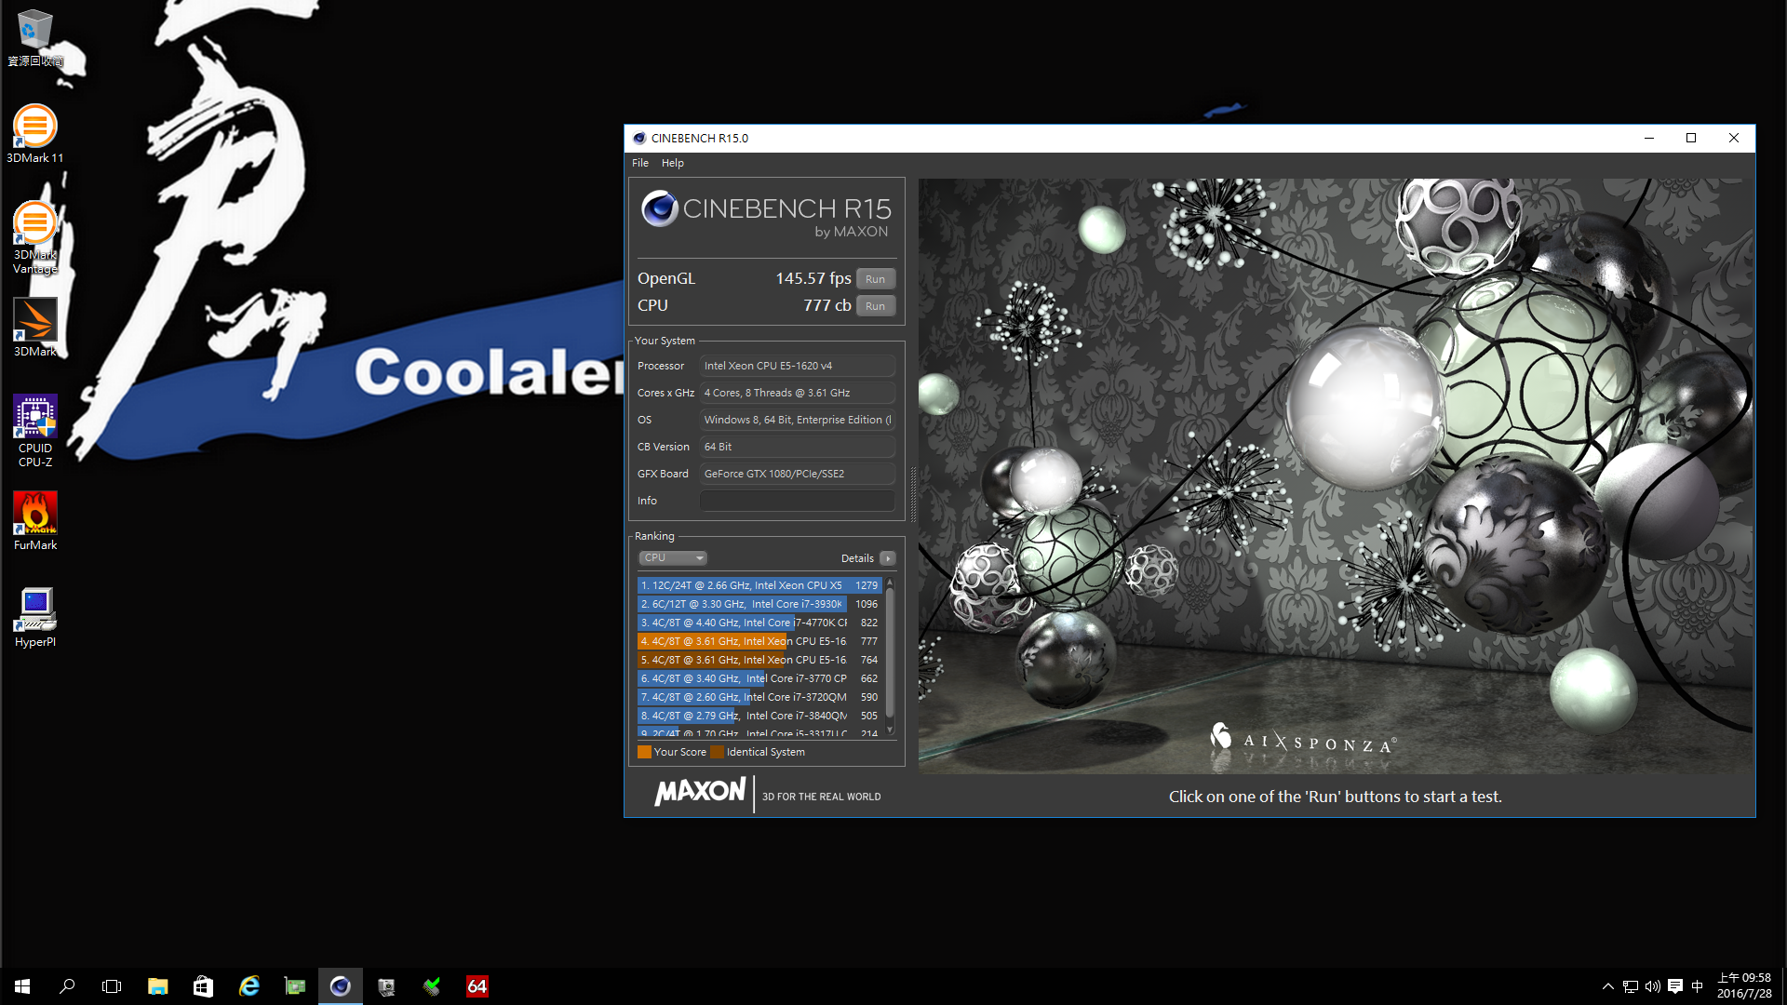Select ranking row 1 12C/24T Xeon 1279
Viewport: 1787px width, 1005px height.
[759, 585]
